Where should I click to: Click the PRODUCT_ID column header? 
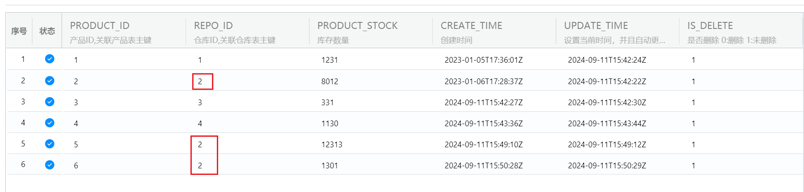pyautogui.click(x=99, y=26)
